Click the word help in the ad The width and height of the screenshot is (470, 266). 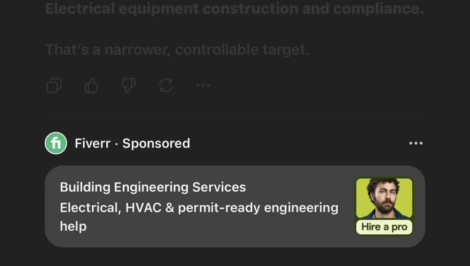[73, 226]
